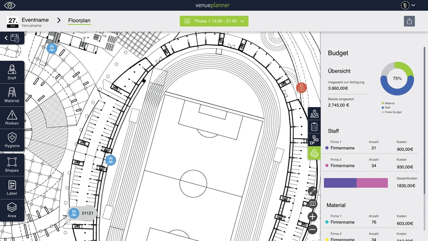Click the Eventname breadcrumb
Image resolution: width=428 pixels, height=241 pixels.
click(35, 20)
